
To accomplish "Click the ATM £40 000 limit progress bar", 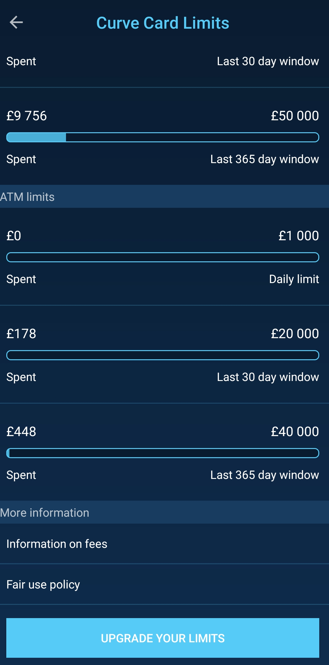I will tap(162, 453).
